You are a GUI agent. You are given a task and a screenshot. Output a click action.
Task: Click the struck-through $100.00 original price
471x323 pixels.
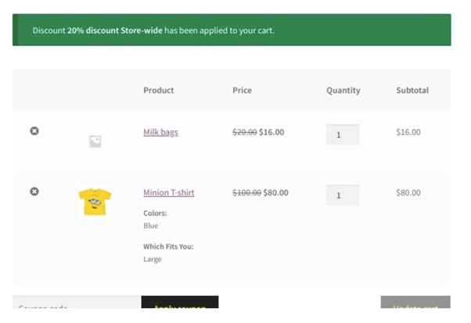click(x=246, y=192)
